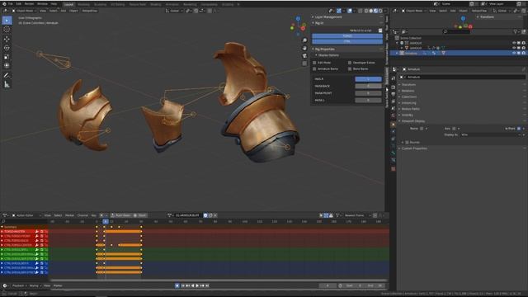Toggle the Axis checkbox in Viewport Display
This screenshot has height=297, width=528.
[454, 129]
